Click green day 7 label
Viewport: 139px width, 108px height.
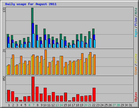(33, 105)
